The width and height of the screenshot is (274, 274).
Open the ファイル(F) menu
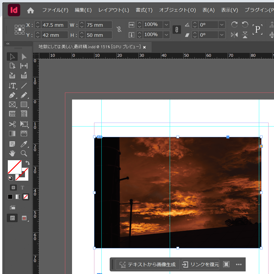point(55,10)
